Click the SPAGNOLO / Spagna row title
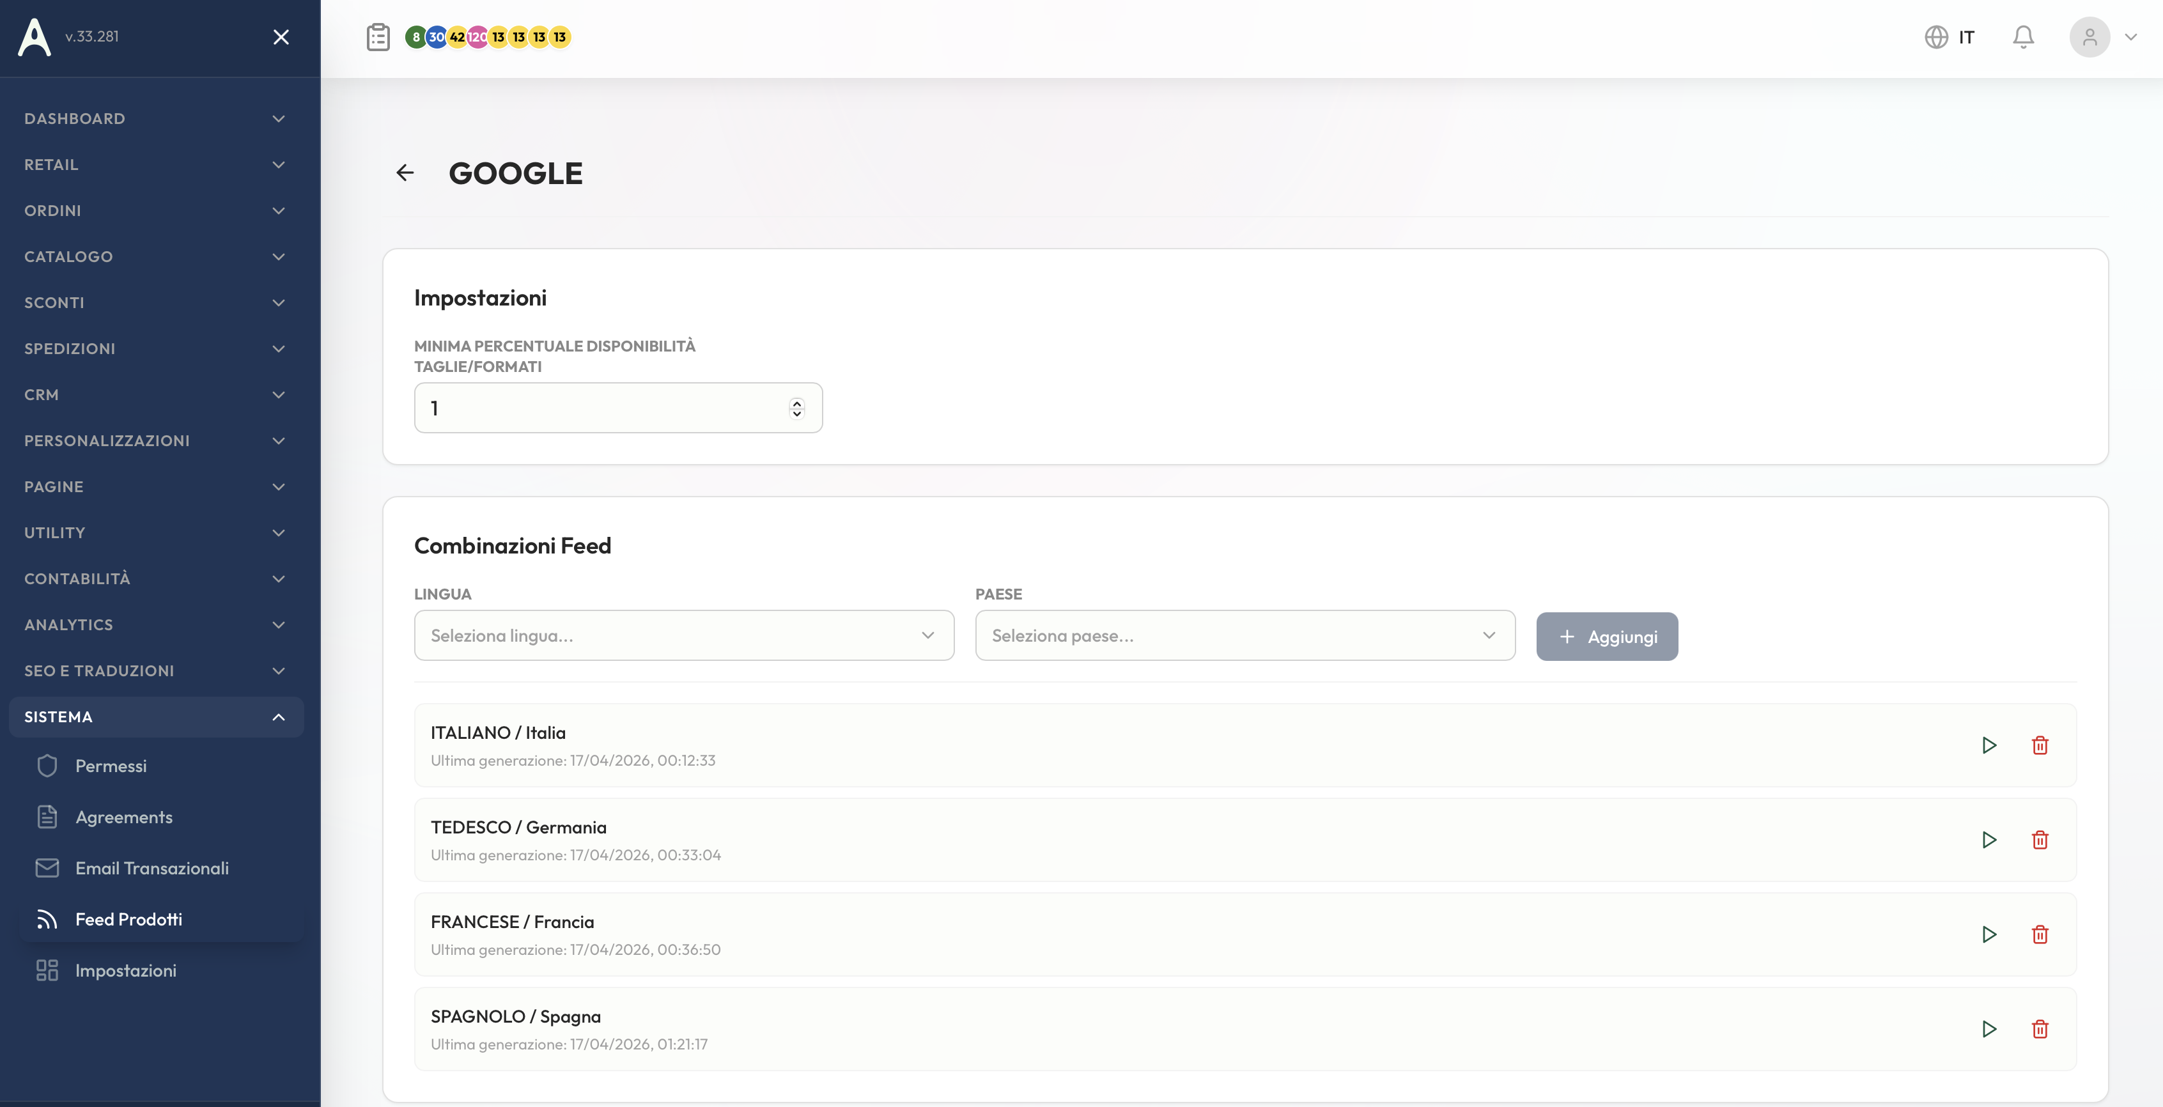This screenshot has height=1107, width=2163. coord(516,1016)
